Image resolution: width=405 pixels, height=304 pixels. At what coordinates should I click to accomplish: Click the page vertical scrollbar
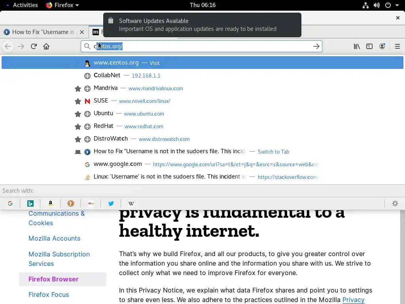[x=403, y=257]
